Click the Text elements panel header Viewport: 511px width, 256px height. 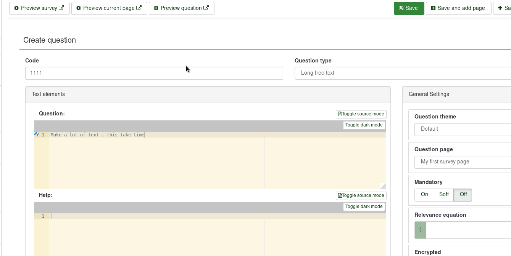208,94
